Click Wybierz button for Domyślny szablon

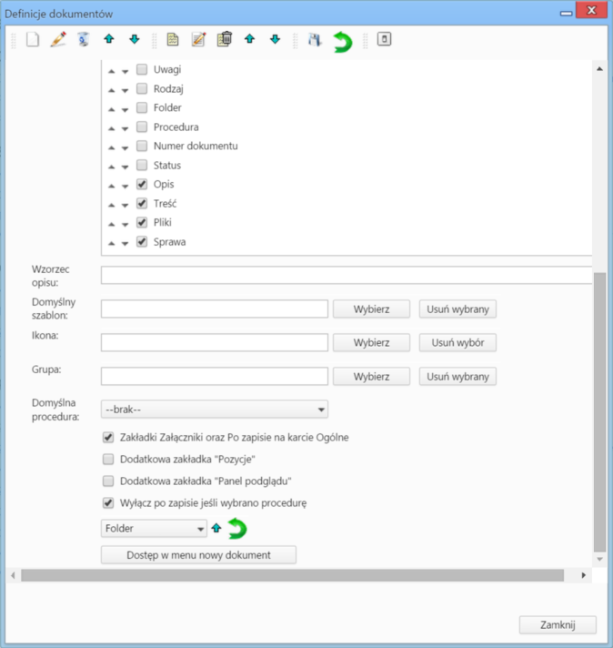click(371, 309)
